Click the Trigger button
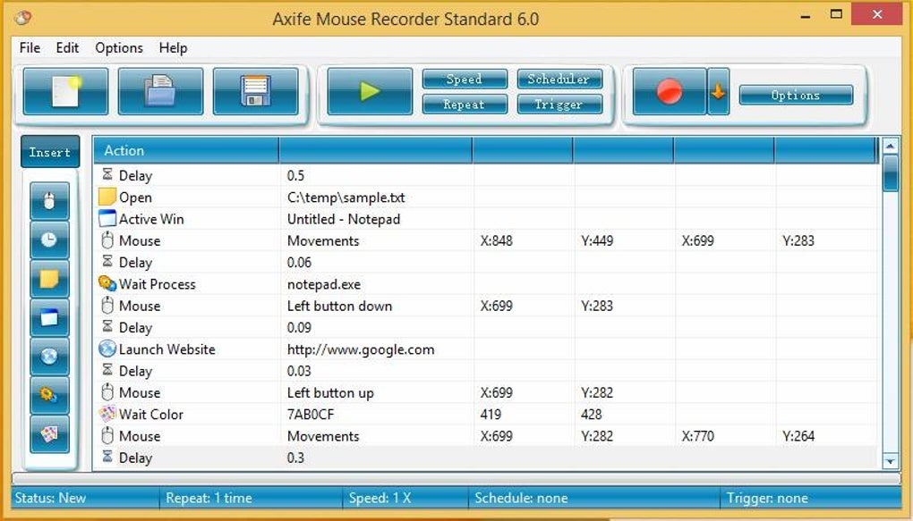 pyautogui.click(x=559, y=104)
